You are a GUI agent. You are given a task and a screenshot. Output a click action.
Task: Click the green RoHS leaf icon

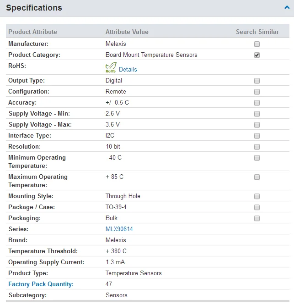(x=111, y=68)
